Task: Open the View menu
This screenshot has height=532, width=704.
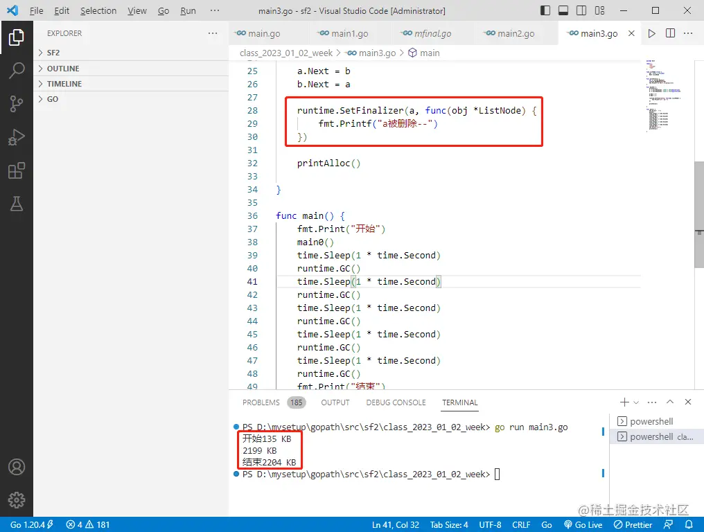Action: (x=137, y=11)
